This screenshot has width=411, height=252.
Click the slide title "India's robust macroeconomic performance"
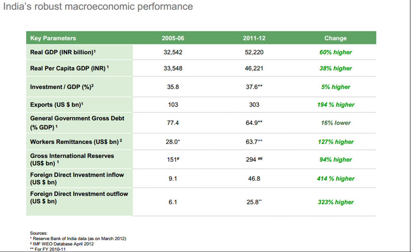point(98,7)
